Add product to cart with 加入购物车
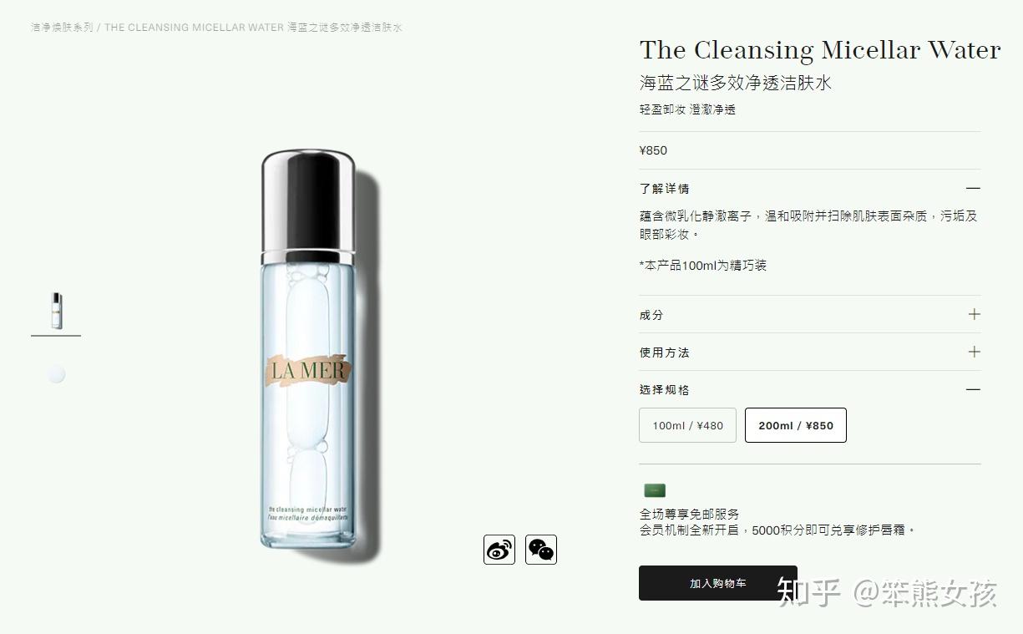1023x634 pixels. point(718,583)
